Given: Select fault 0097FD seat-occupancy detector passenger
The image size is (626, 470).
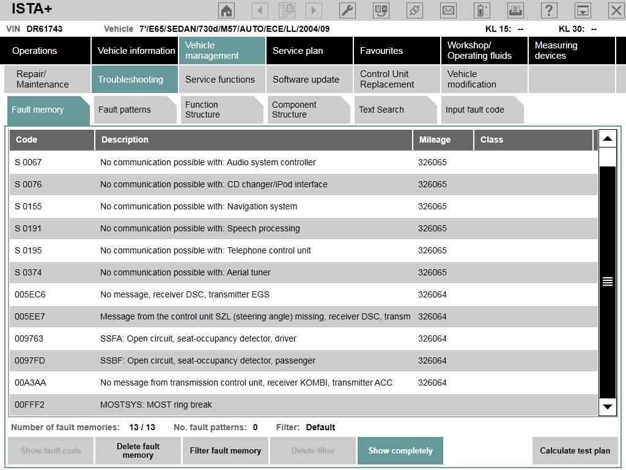Looking at the screenshot, I should click(x=304, y=360).
